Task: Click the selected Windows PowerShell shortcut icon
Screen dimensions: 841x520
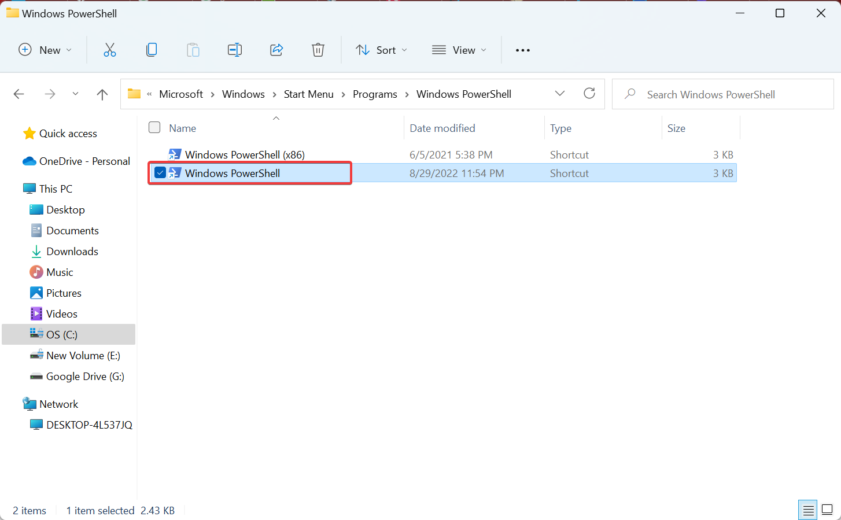Action: pos(175,173)
